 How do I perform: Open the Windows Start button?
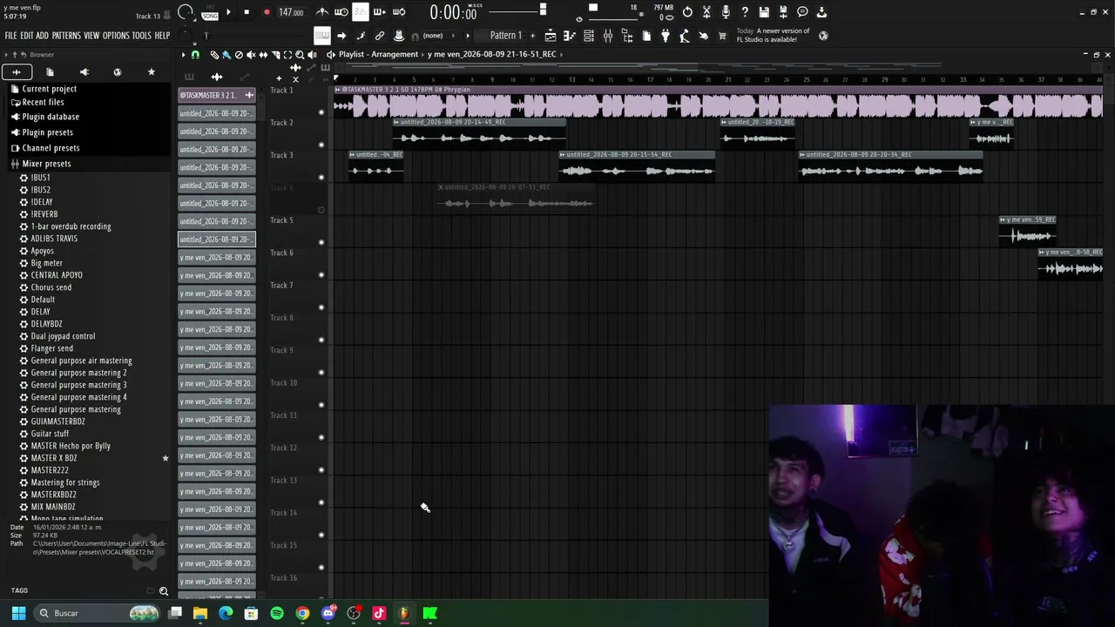[18, 613]
